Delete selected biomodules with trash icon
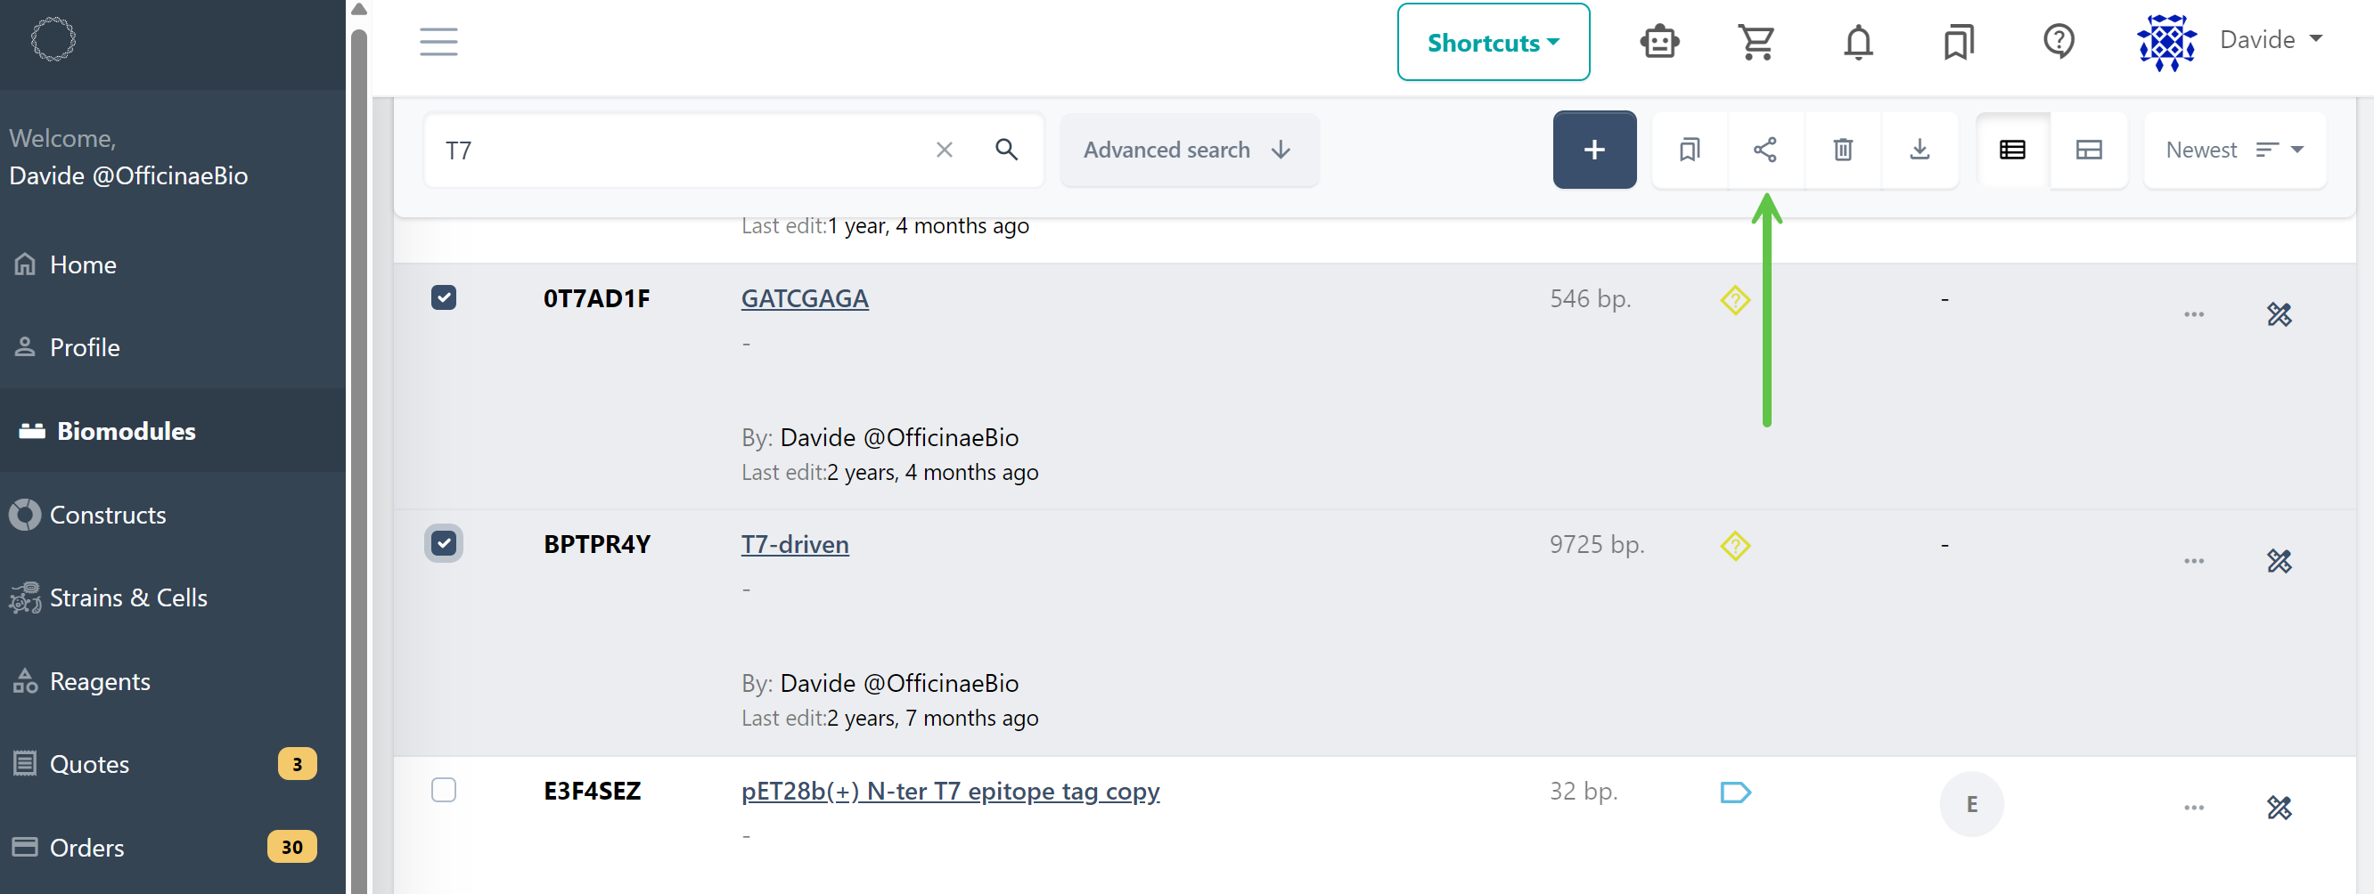 click(1842, 150)
